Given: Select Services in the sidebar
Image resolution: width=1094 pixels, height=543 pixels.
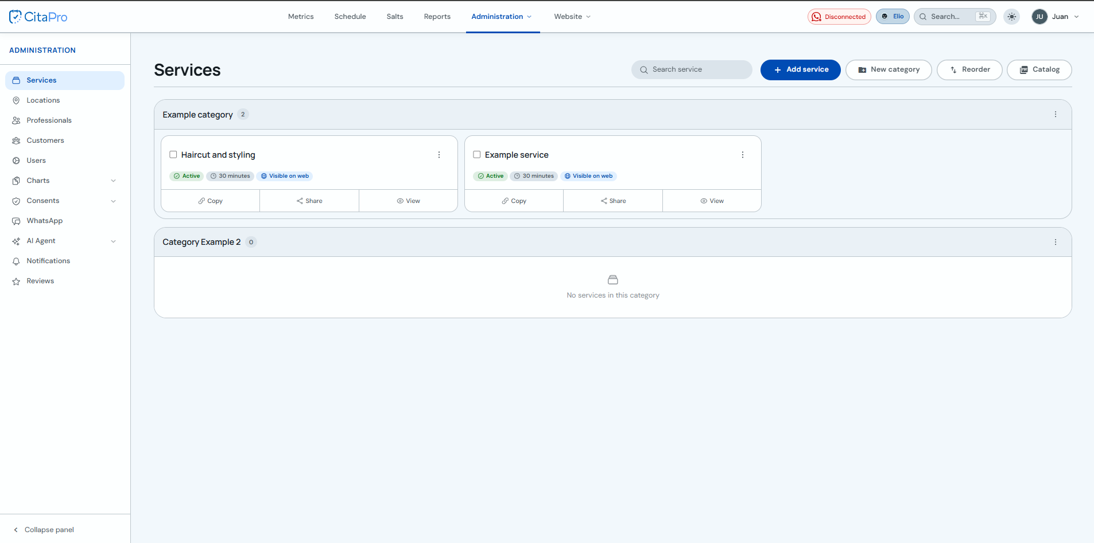Looking at the screenshot, I should click(x=65, y=80).
